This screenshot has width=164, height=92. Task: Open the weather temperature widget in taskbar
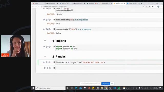pyautogui.click(x=126, y=88)
